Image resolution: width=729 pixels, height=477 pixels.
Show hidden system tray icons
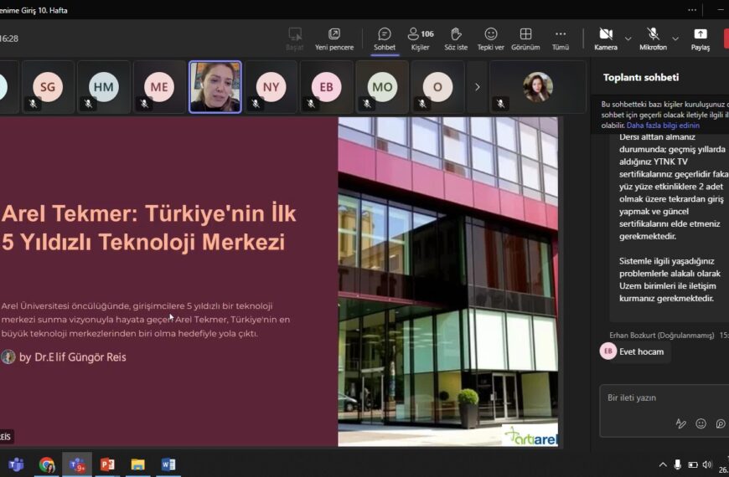point(663,464)
